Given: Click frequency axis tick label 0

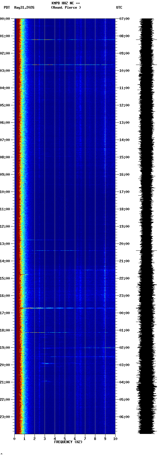Looking at the screenshot, I should 14,439.
